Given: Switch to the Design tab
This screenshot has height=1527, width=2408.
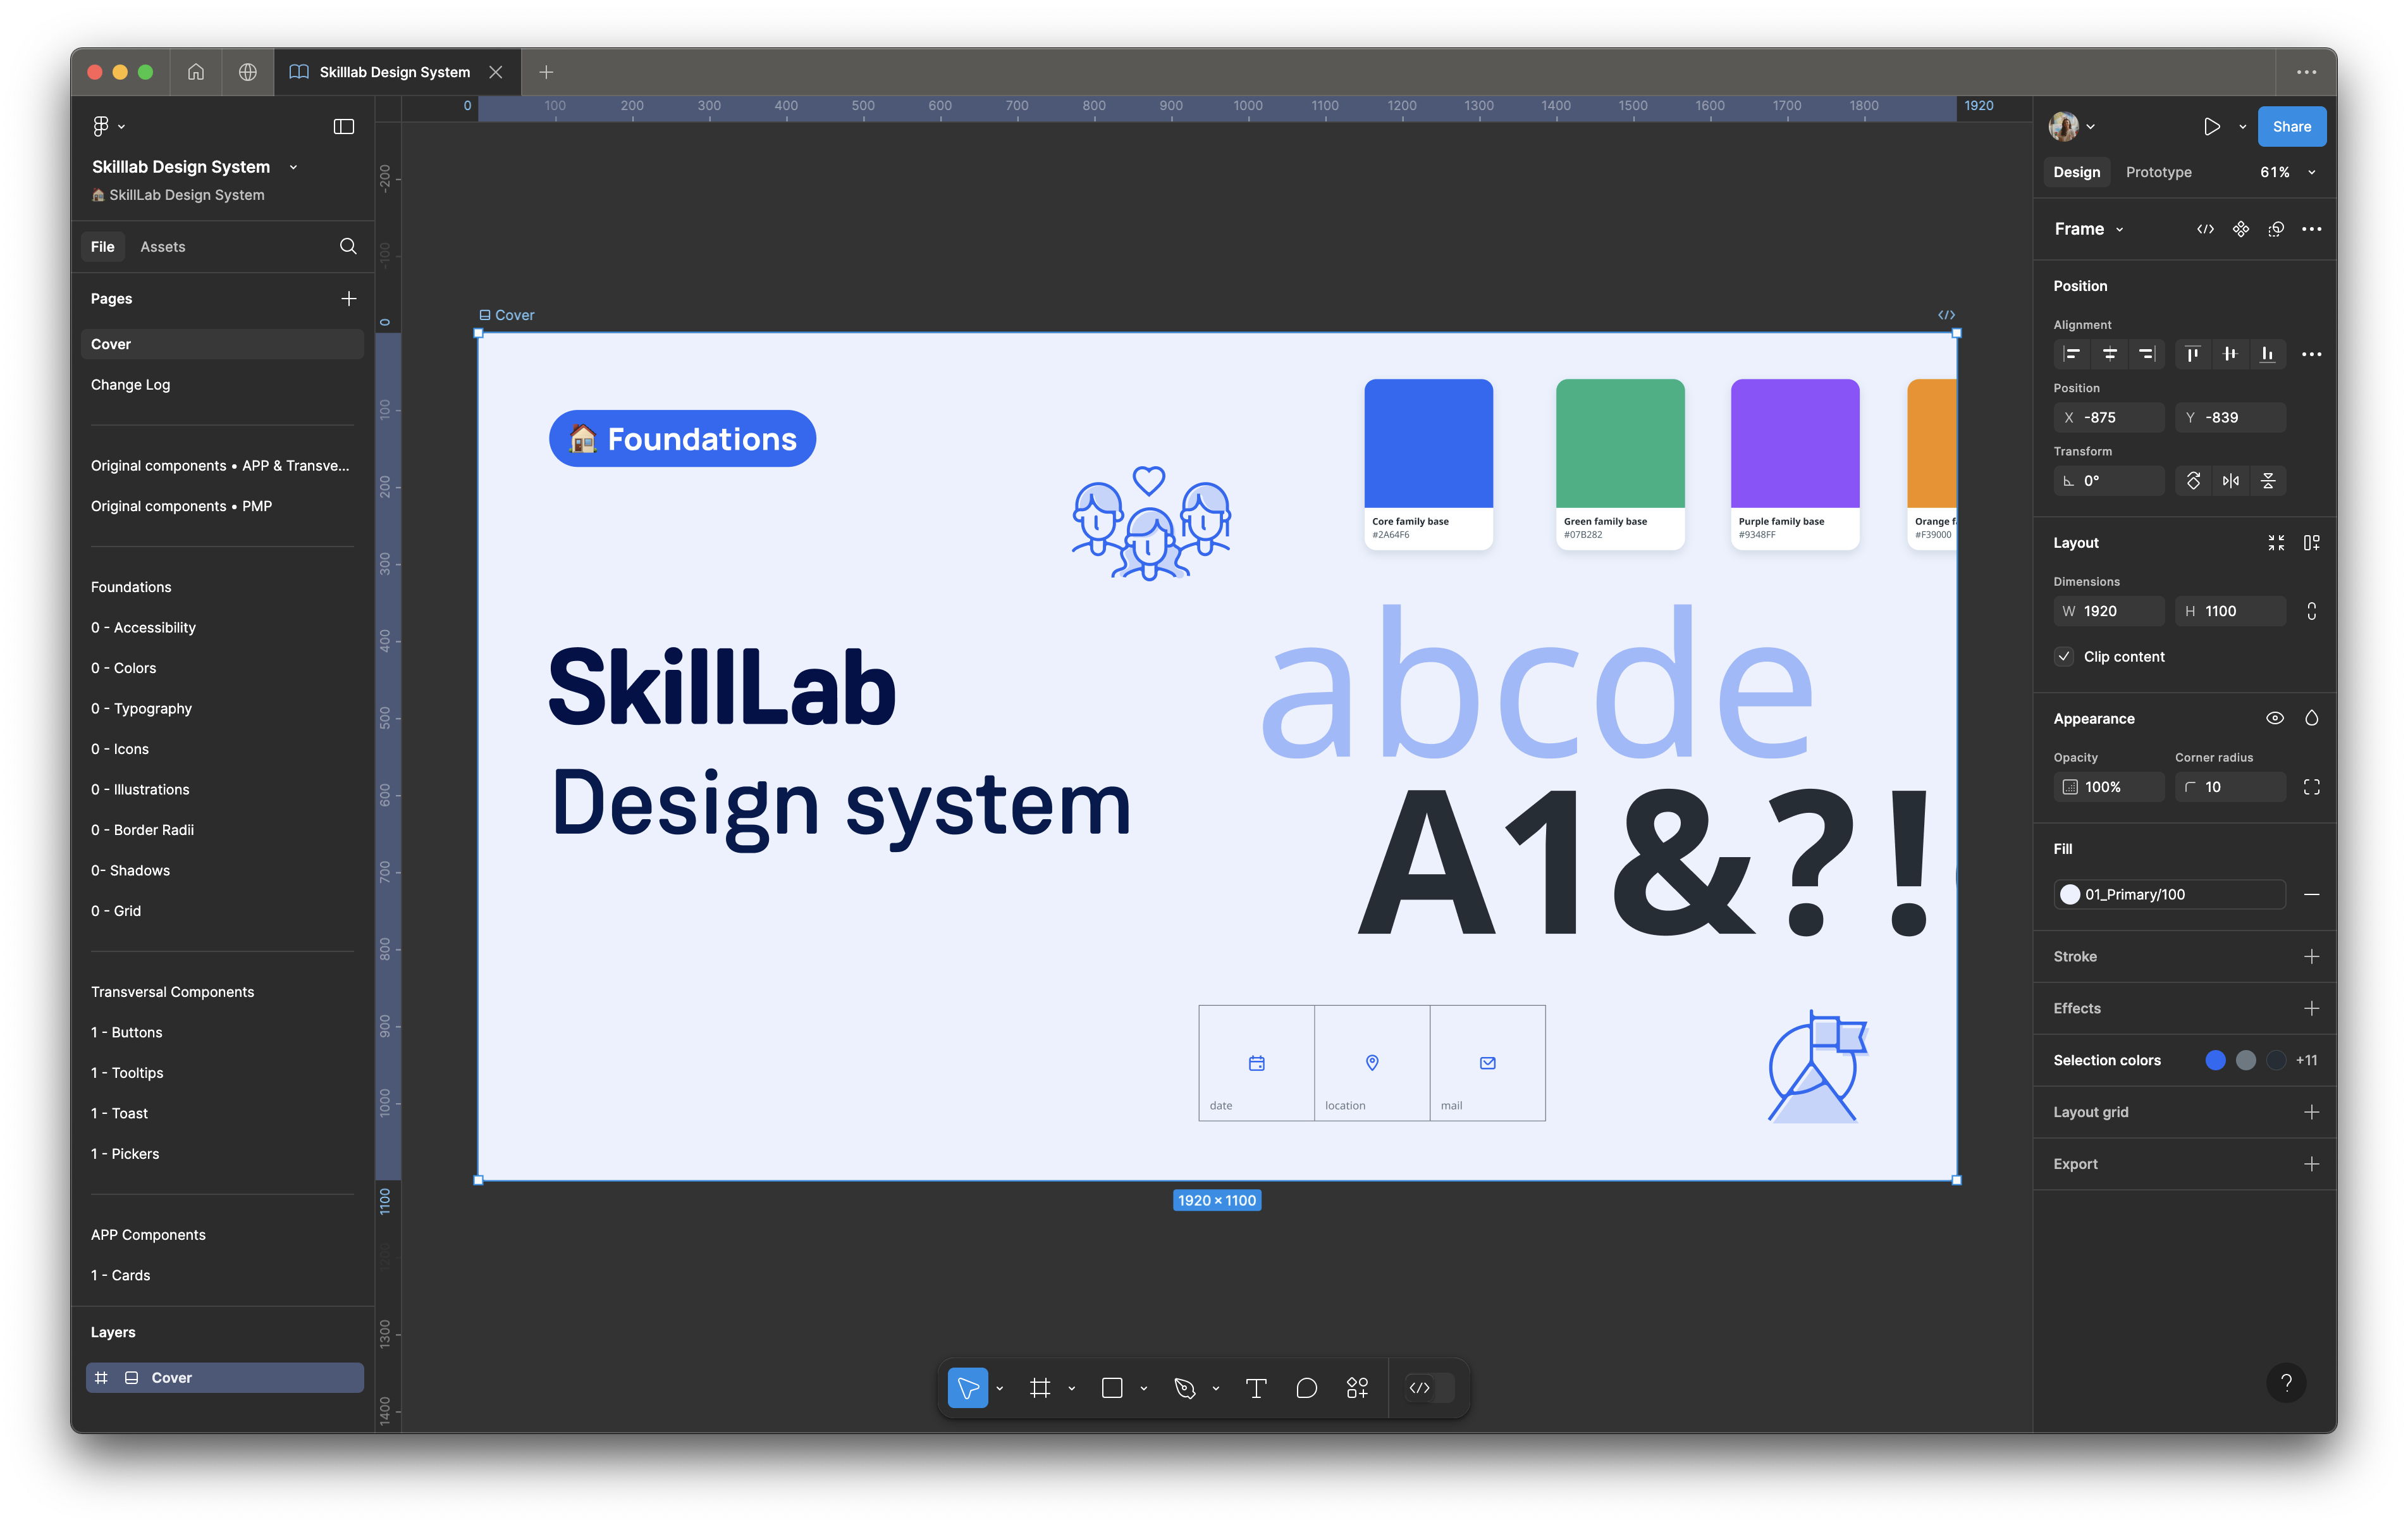Looking at the screenshot, I should (2076, 172).
